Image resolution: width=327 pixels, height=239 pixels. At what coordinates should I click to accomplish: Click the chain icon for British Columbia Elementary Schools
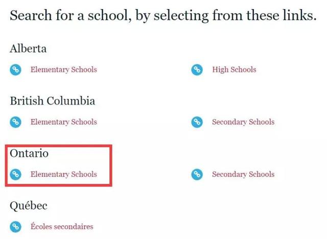15,122
